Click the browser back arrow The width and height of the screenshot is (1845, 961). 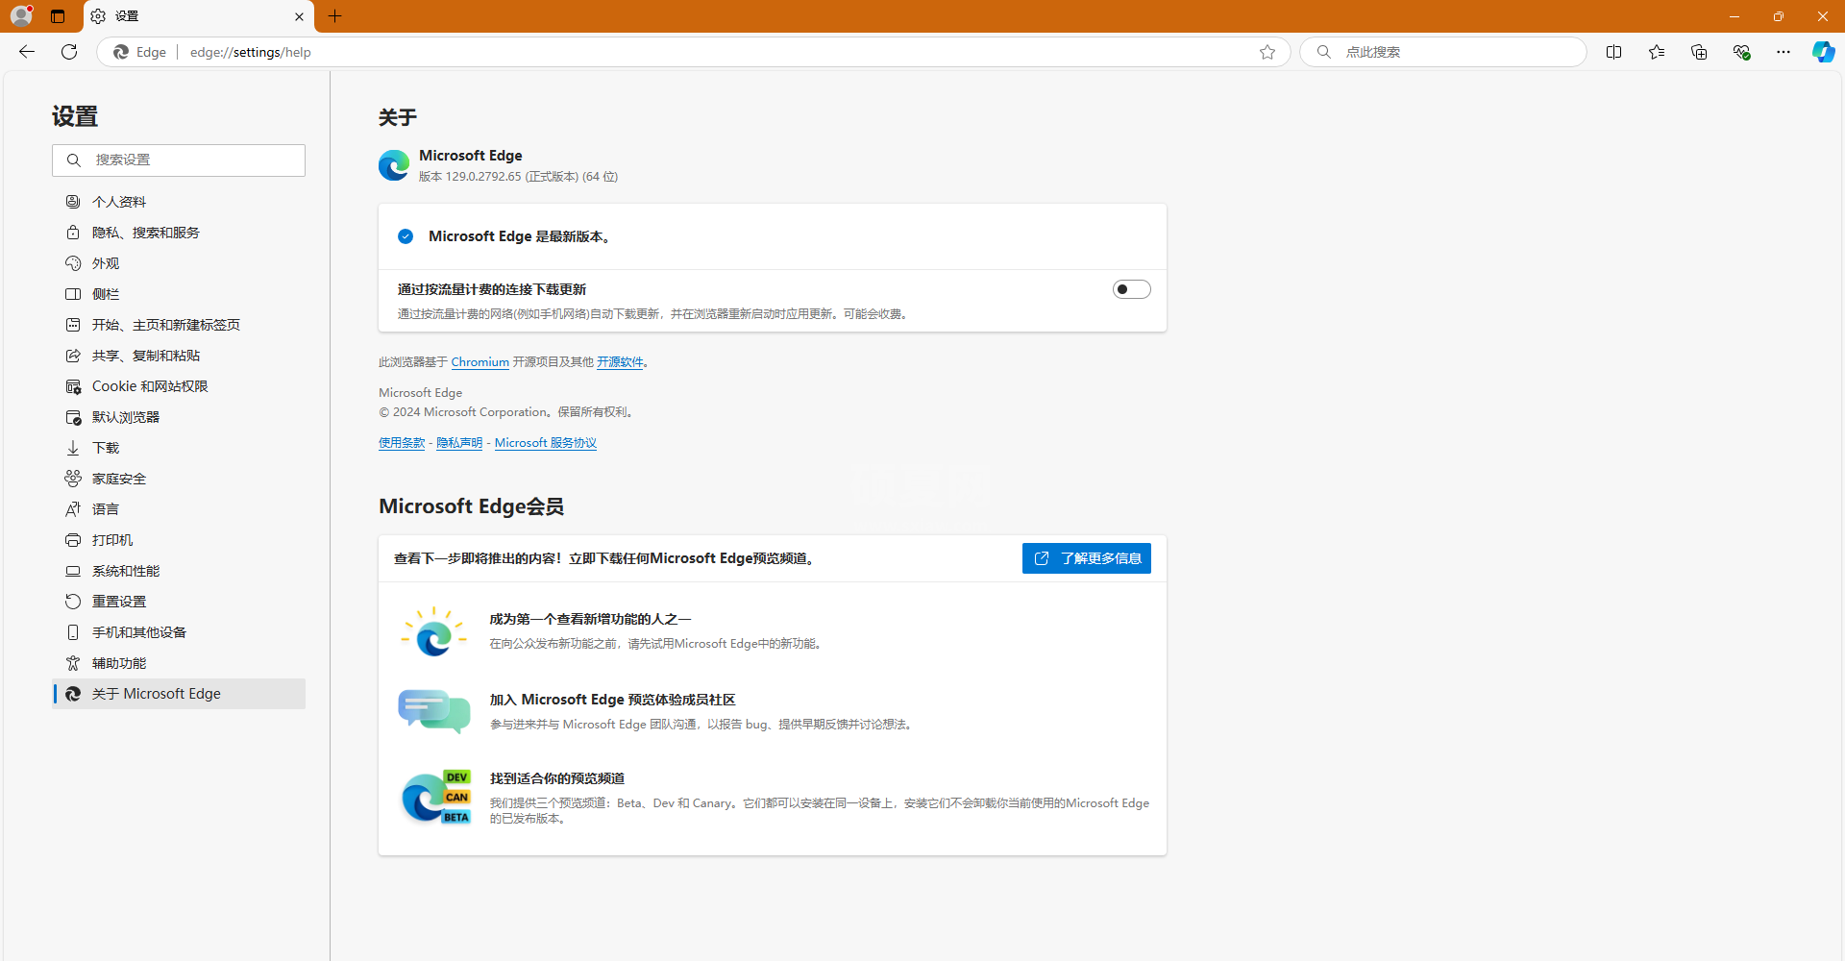tap(27, 52)
